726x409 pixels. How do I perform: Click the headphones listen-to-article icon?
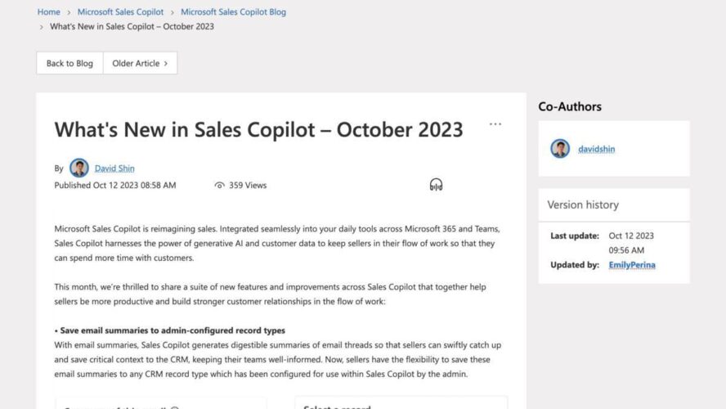tap(436, 185)
